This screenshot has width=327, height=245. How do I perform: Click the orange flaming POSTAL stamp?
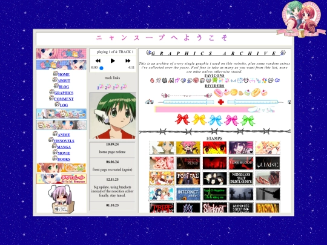point(268,207)
